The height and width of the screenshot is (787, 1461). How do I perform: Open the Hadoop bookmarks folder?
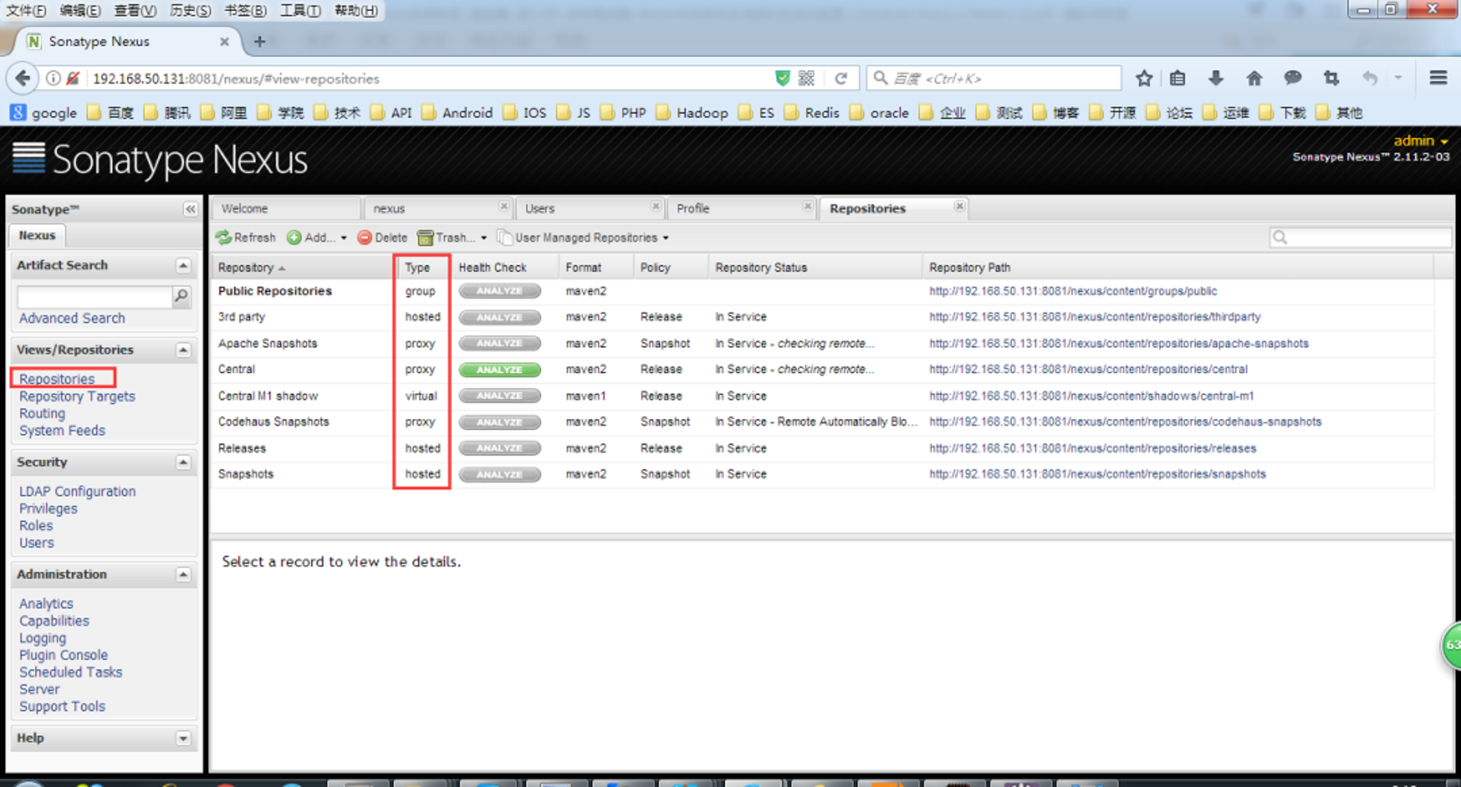[x=692, y=112]
